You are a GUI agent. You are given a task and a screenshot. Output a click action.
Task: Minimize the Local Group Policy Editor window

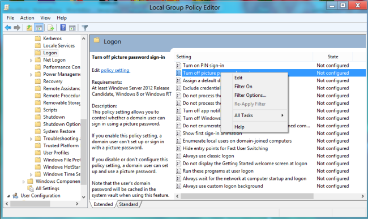point(332,6)
